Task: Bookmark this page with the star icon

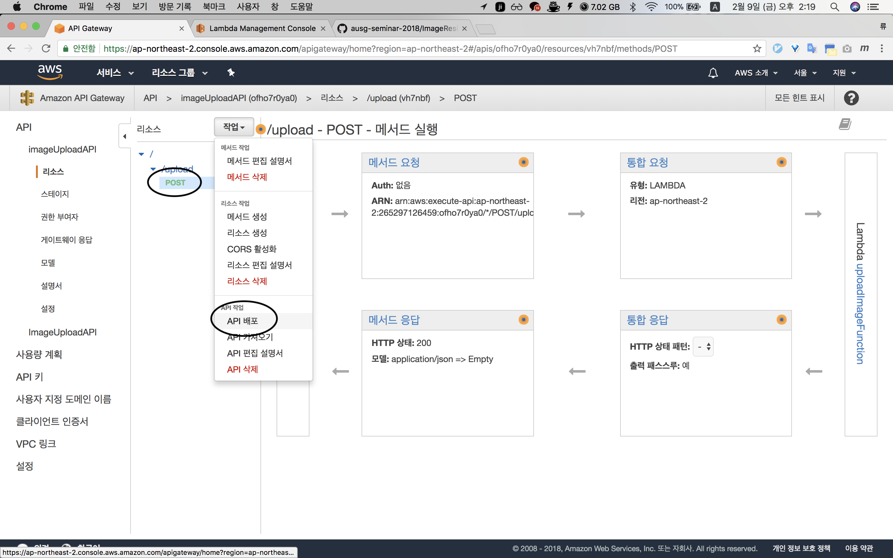Action: point(757,48)
